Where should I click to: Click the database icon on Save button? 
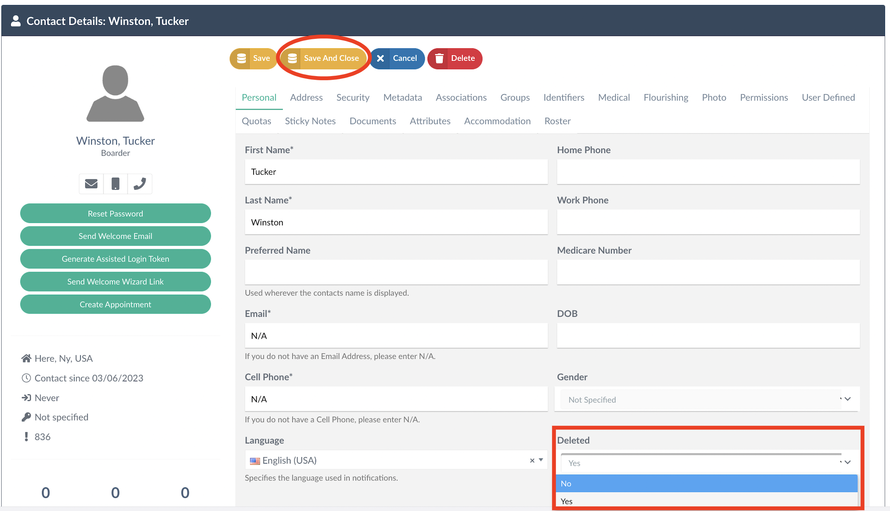pyautogui.click(x=242, y=58)
